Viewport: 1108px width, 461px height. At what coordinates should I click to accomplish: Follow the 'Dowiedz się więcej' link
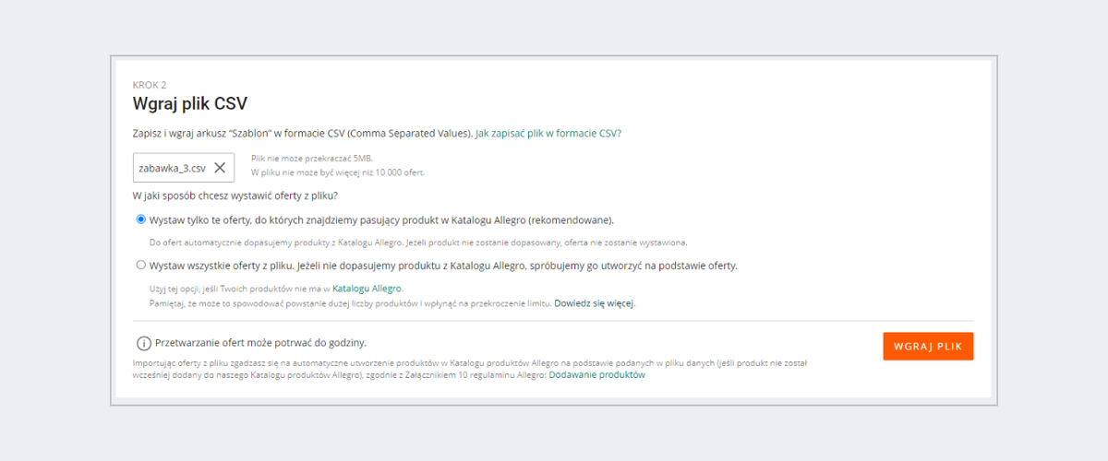595,302
